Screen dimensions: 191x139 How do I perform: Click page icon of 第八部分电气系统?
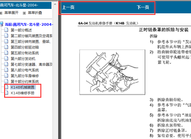pyautogui.click(x=6, y=70)
